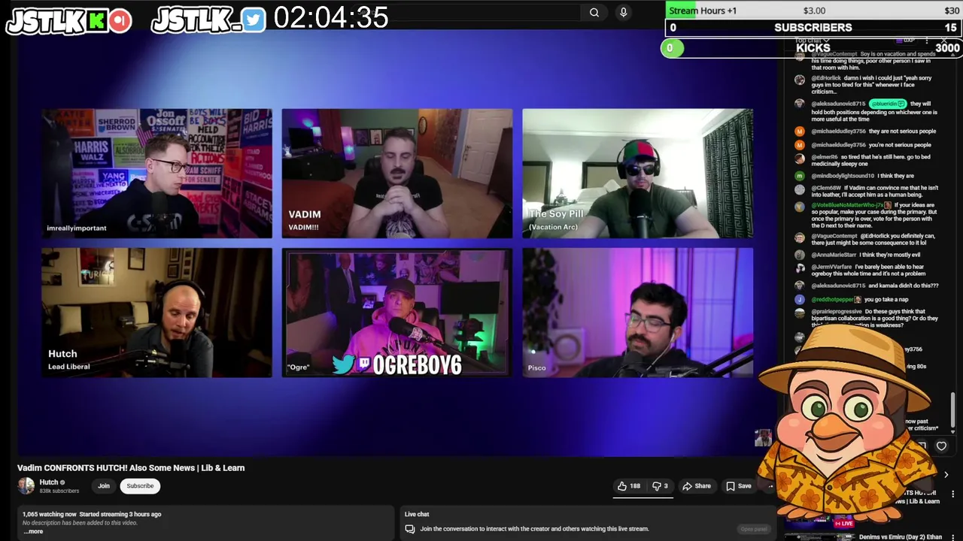This screenshot has height=541, width=963.
Task: Expand the description with ...more
Action: [33, 531]
